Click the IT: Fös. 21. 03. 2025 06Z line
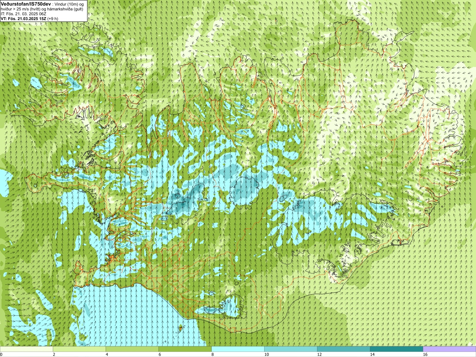The height and width of the screenshot is (357, 476). click(x=23, y=14)
